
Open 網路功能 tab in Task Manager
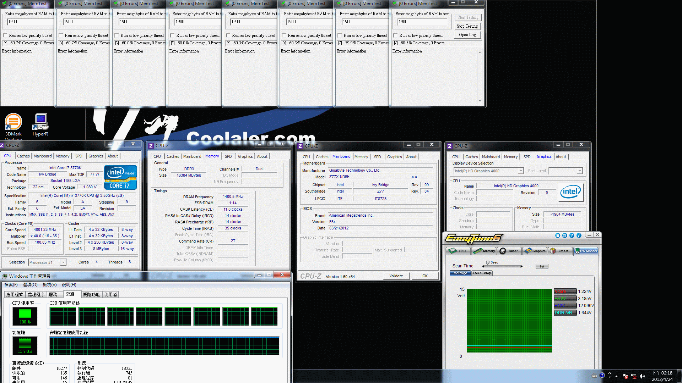(x=91, y=295)
